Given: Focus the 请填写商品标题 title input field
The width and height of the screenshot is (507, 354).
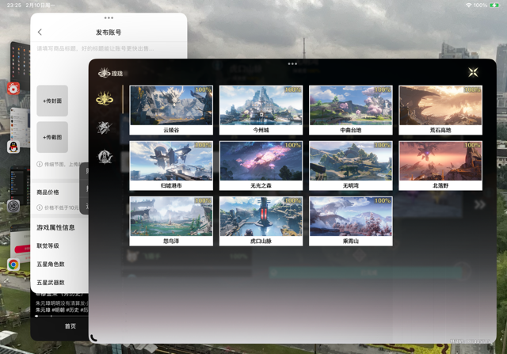Looking at the screenshot, I should pyautogui.click(x=109, y=48).
